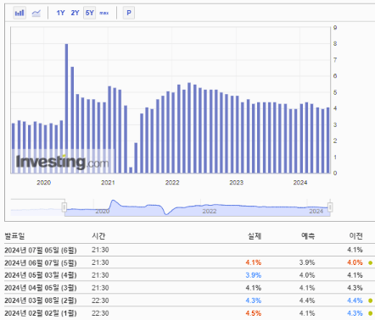This screenshot has height=320, width=375.
Task: Select the 2024년 03월 08일 (2월) row date
Action: click(41, 301)
